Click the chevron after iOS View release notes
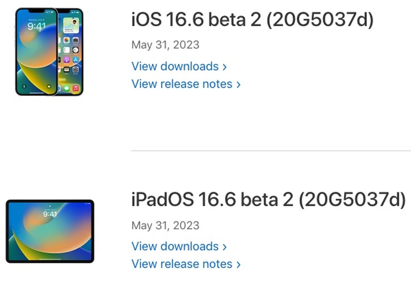Screen dimensions: 411x289 (x=239, y=85)
